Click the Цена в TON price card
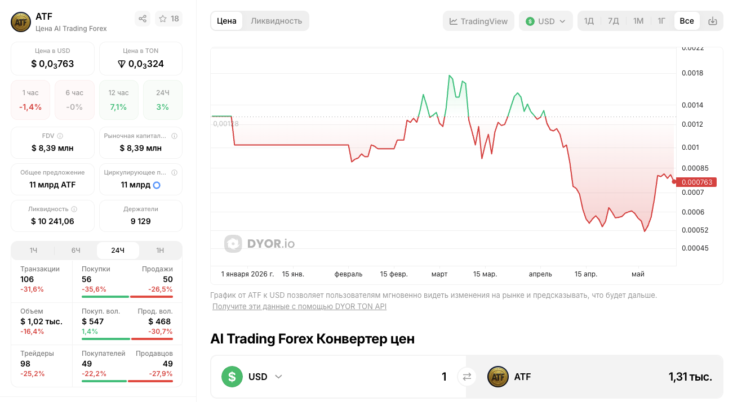Image resolution: width=733 pixels, height=402 pixels. (141, 58)
